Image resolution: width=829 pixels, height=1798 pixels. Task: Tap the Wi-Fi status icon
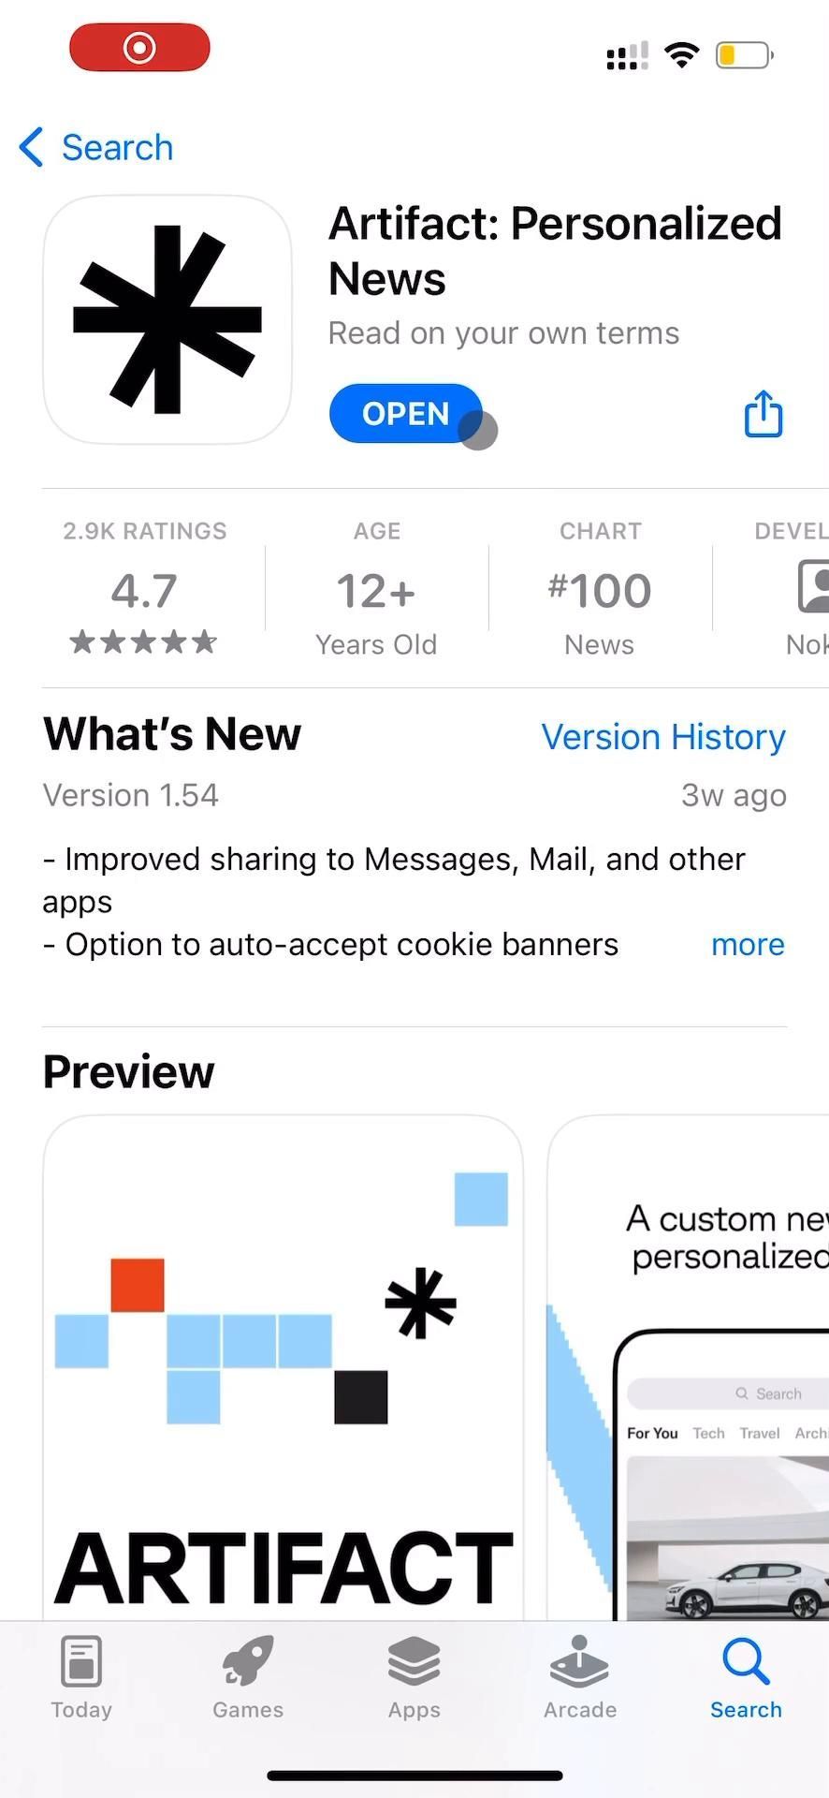click(x=682, y=54)
